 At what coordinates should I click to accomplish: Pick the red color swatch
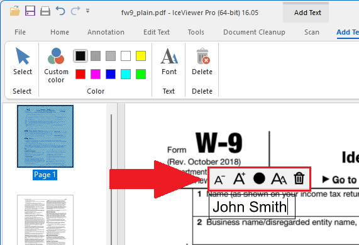80,74
